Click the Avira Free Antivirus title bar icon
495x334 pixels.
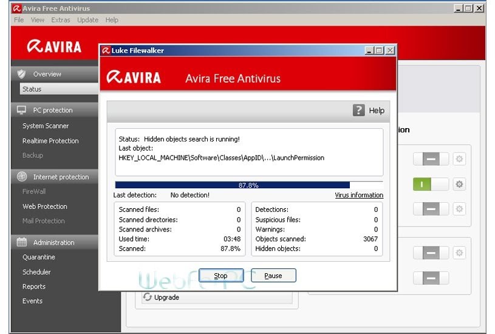[x=17, y=9]
